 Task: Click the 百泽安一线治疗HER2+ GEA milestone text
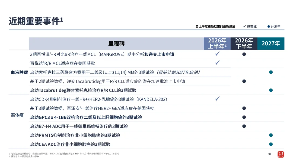click(92, 108)
